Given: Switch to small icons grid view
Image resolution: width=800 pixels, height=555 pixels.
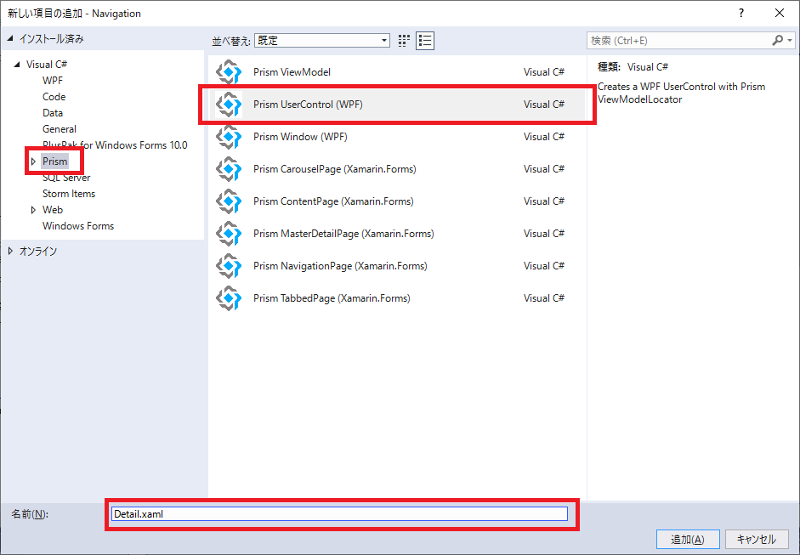Looking at the screenshot, I should 404,41.
